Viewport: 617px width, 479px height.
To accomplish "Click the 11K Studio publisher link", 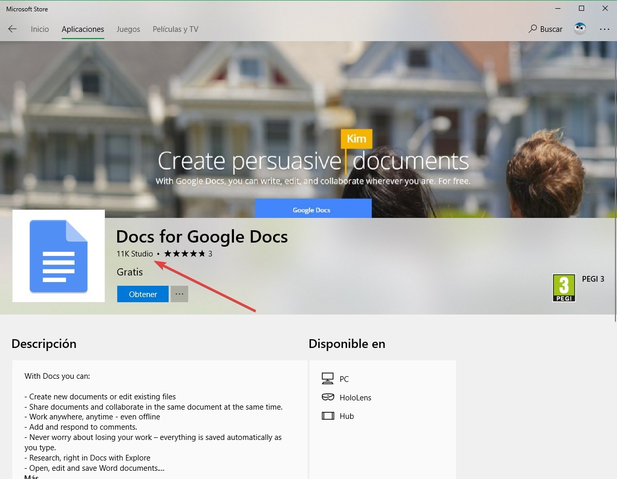I will [135, 253].
